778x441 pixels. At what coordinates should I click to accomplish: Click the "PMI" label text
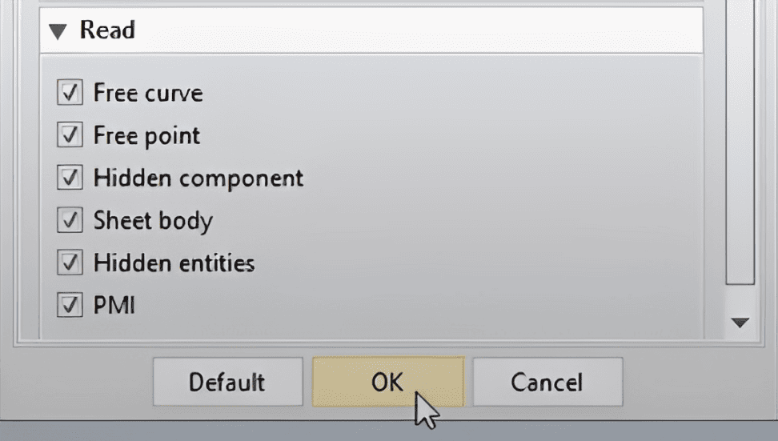click(114, 305)
